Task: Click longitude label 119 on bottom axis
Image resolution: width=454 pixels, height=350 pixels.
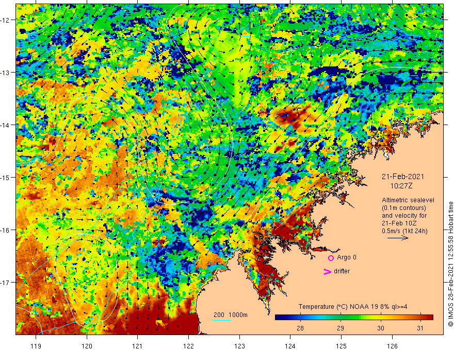Action: coord(36,346)
